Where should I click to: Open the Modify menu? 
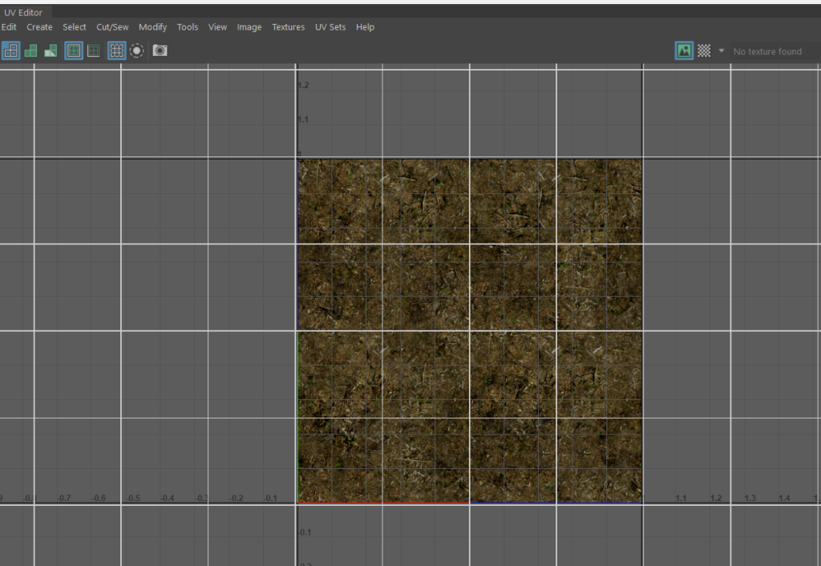coord(152,27)
